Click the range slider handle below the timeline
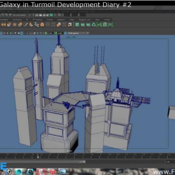 (84, 162)
